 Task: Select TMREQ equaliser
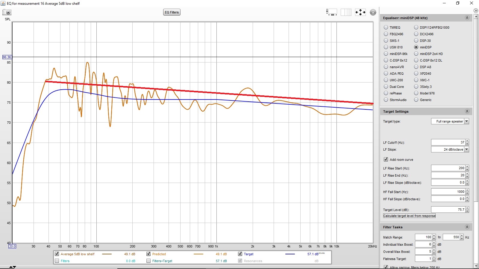click(386, 27)
